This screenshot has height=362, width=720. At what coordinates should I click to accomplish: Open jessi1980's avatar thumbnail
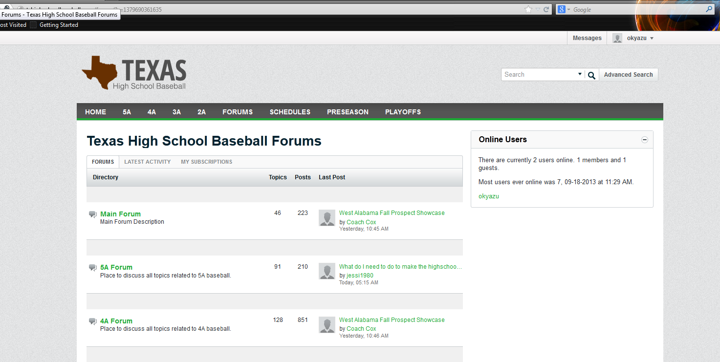click(327, 271)
